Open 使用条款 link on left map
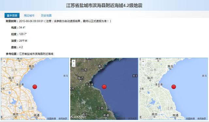Image resolution: width=209 pixels, height=122 pixels. 63,118
